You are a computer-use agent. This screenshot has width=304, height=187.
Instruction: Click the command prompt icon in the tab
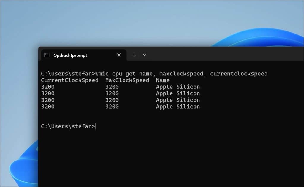pyautogui.click(x=47, y=55)
